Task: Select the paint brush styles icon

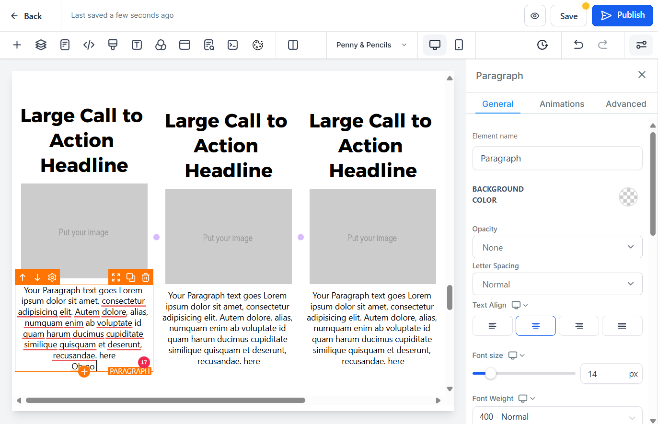Action: click(113, 45)
